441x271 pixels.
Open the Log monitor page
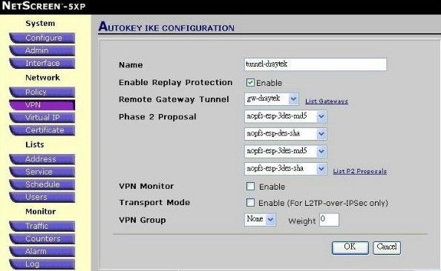coord(42,264)
